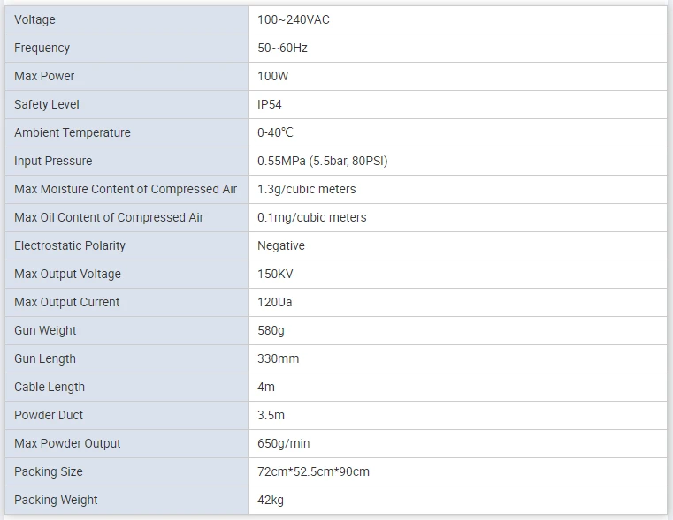Select the 0.55MPa input pressure value
Image resolution: width=673 pixels, height=520 pixels.
322,161
